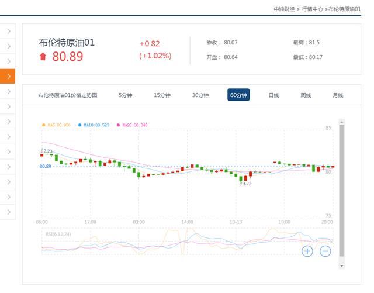Image resolution: width=374 pixels, height=293 pixels.
Task: Click the 10-13 date axis label
Action: pos(236,222)
